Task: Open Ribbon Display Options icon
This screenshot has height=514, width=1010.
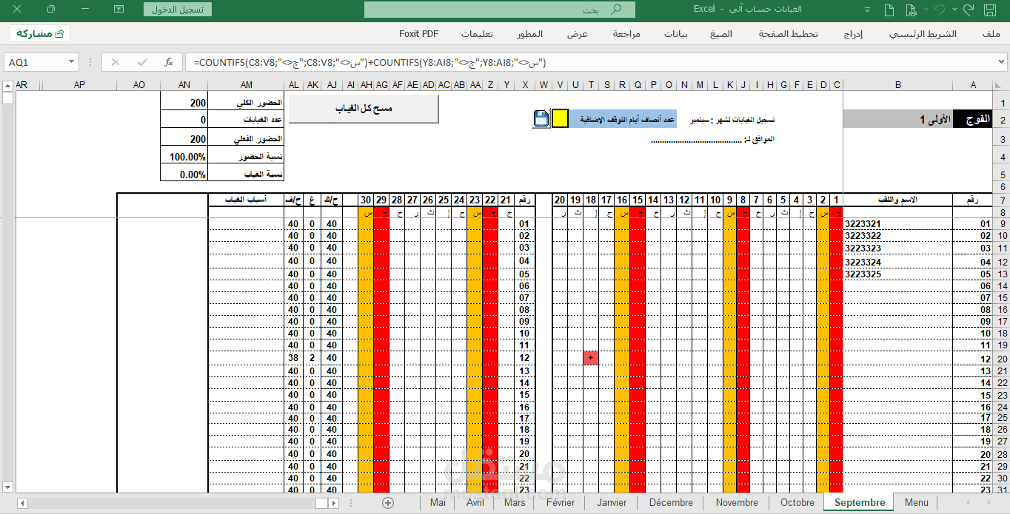Action: point(118,10)
